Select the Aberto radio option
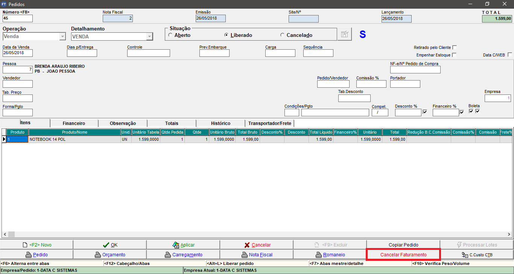The height and width of the screenshot is (274, 514). [170, 35]
